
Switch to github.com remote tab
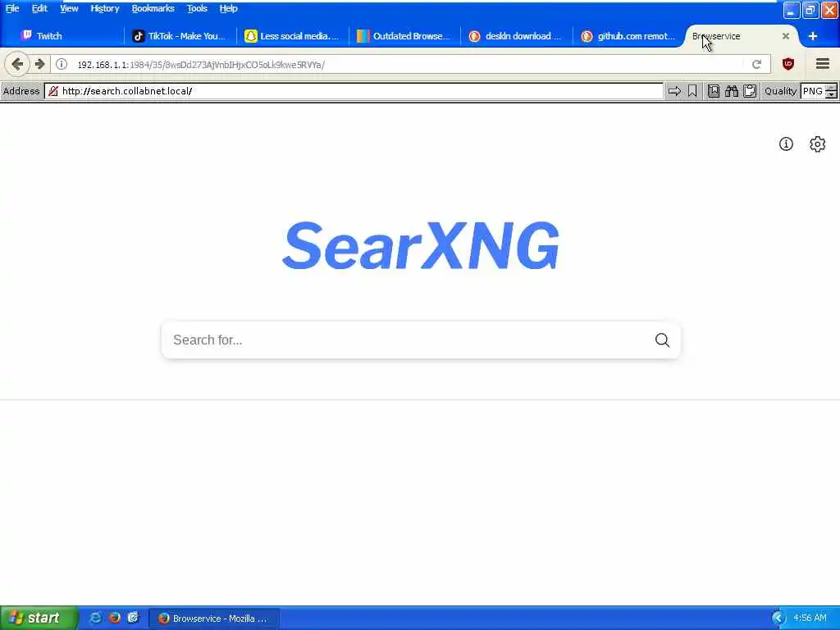tap(629, 36)
